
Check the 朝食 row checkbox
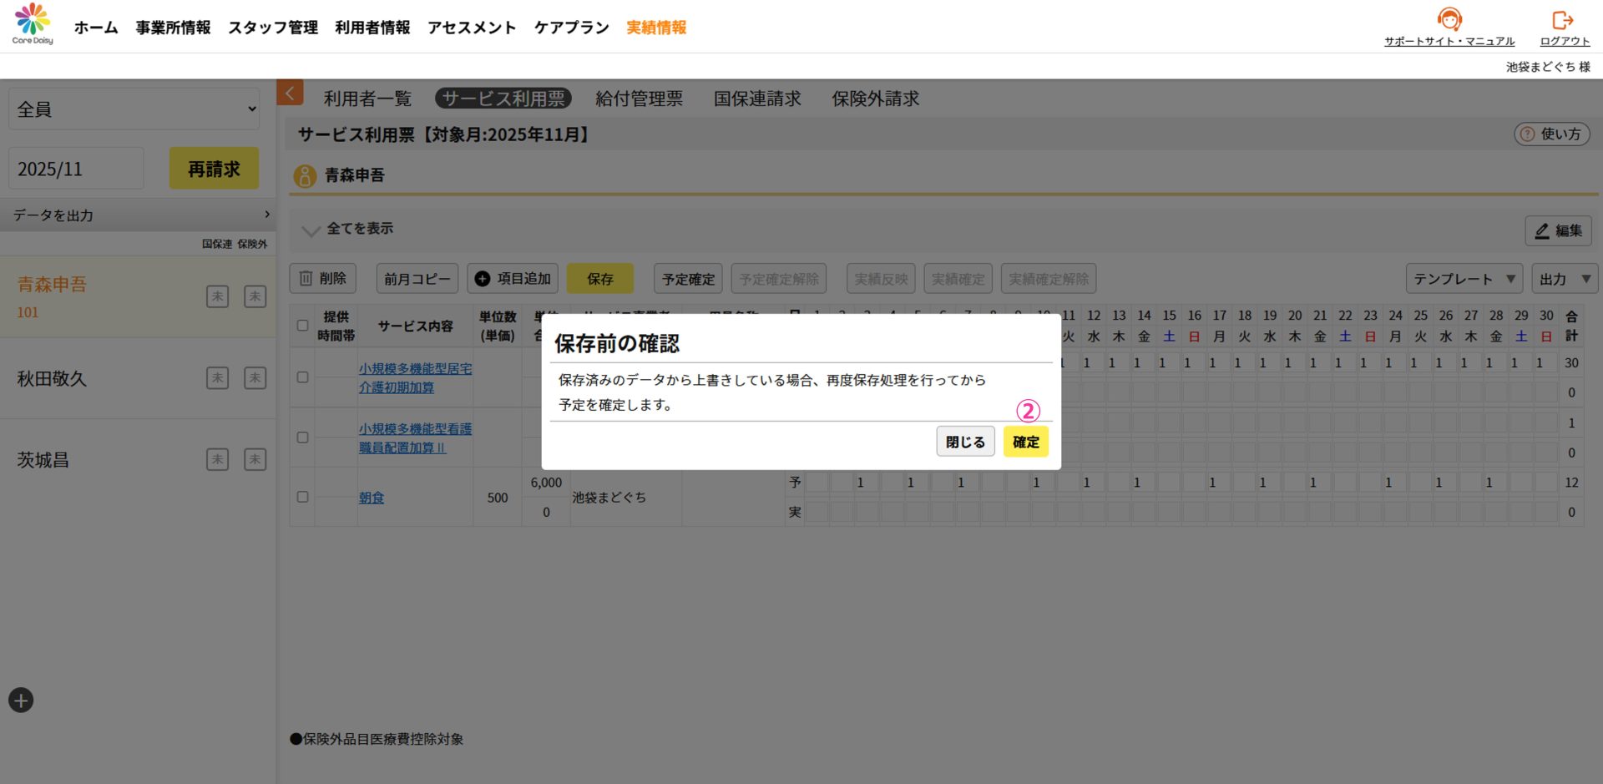pos(302,497)
